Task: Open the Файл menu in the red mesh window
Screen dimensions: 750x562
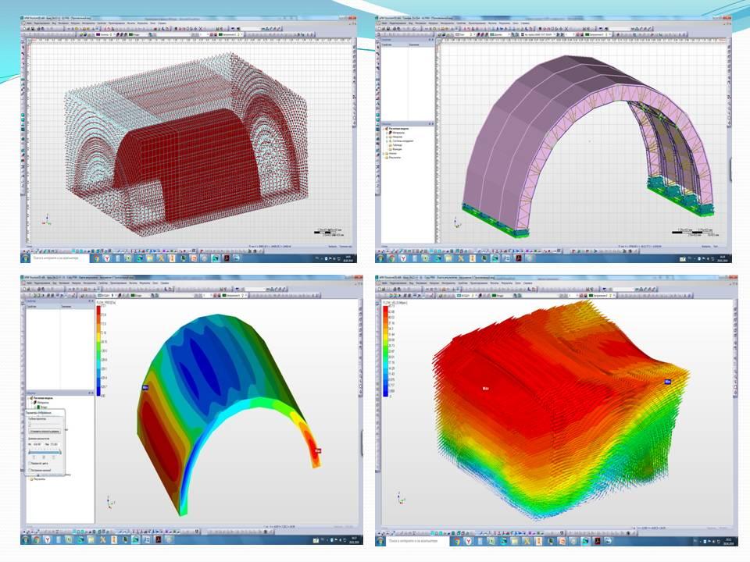Action: (x=29, y=23)
